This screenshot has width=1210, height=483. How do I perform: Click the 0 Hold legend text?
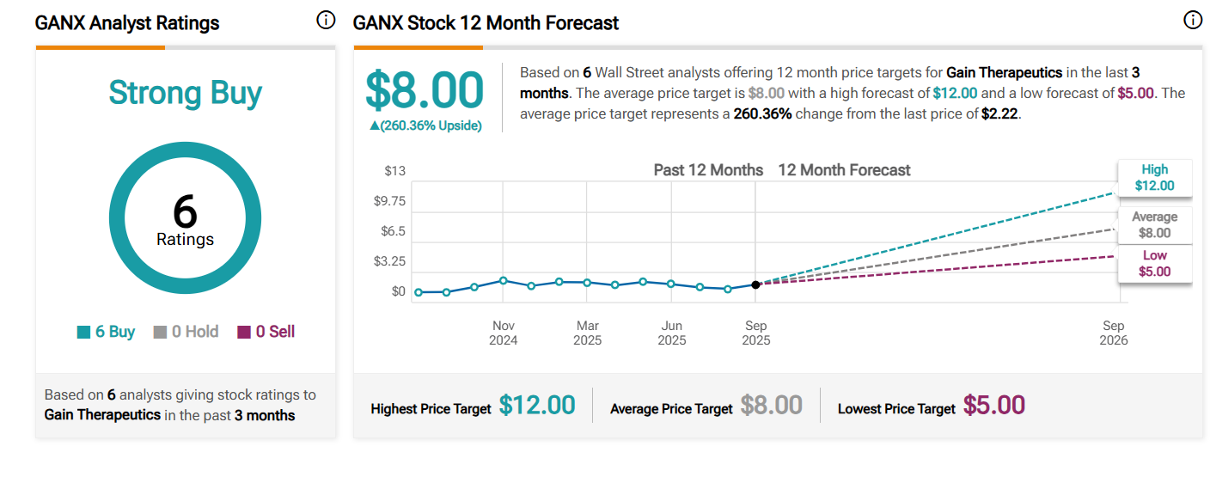(195, 332)
